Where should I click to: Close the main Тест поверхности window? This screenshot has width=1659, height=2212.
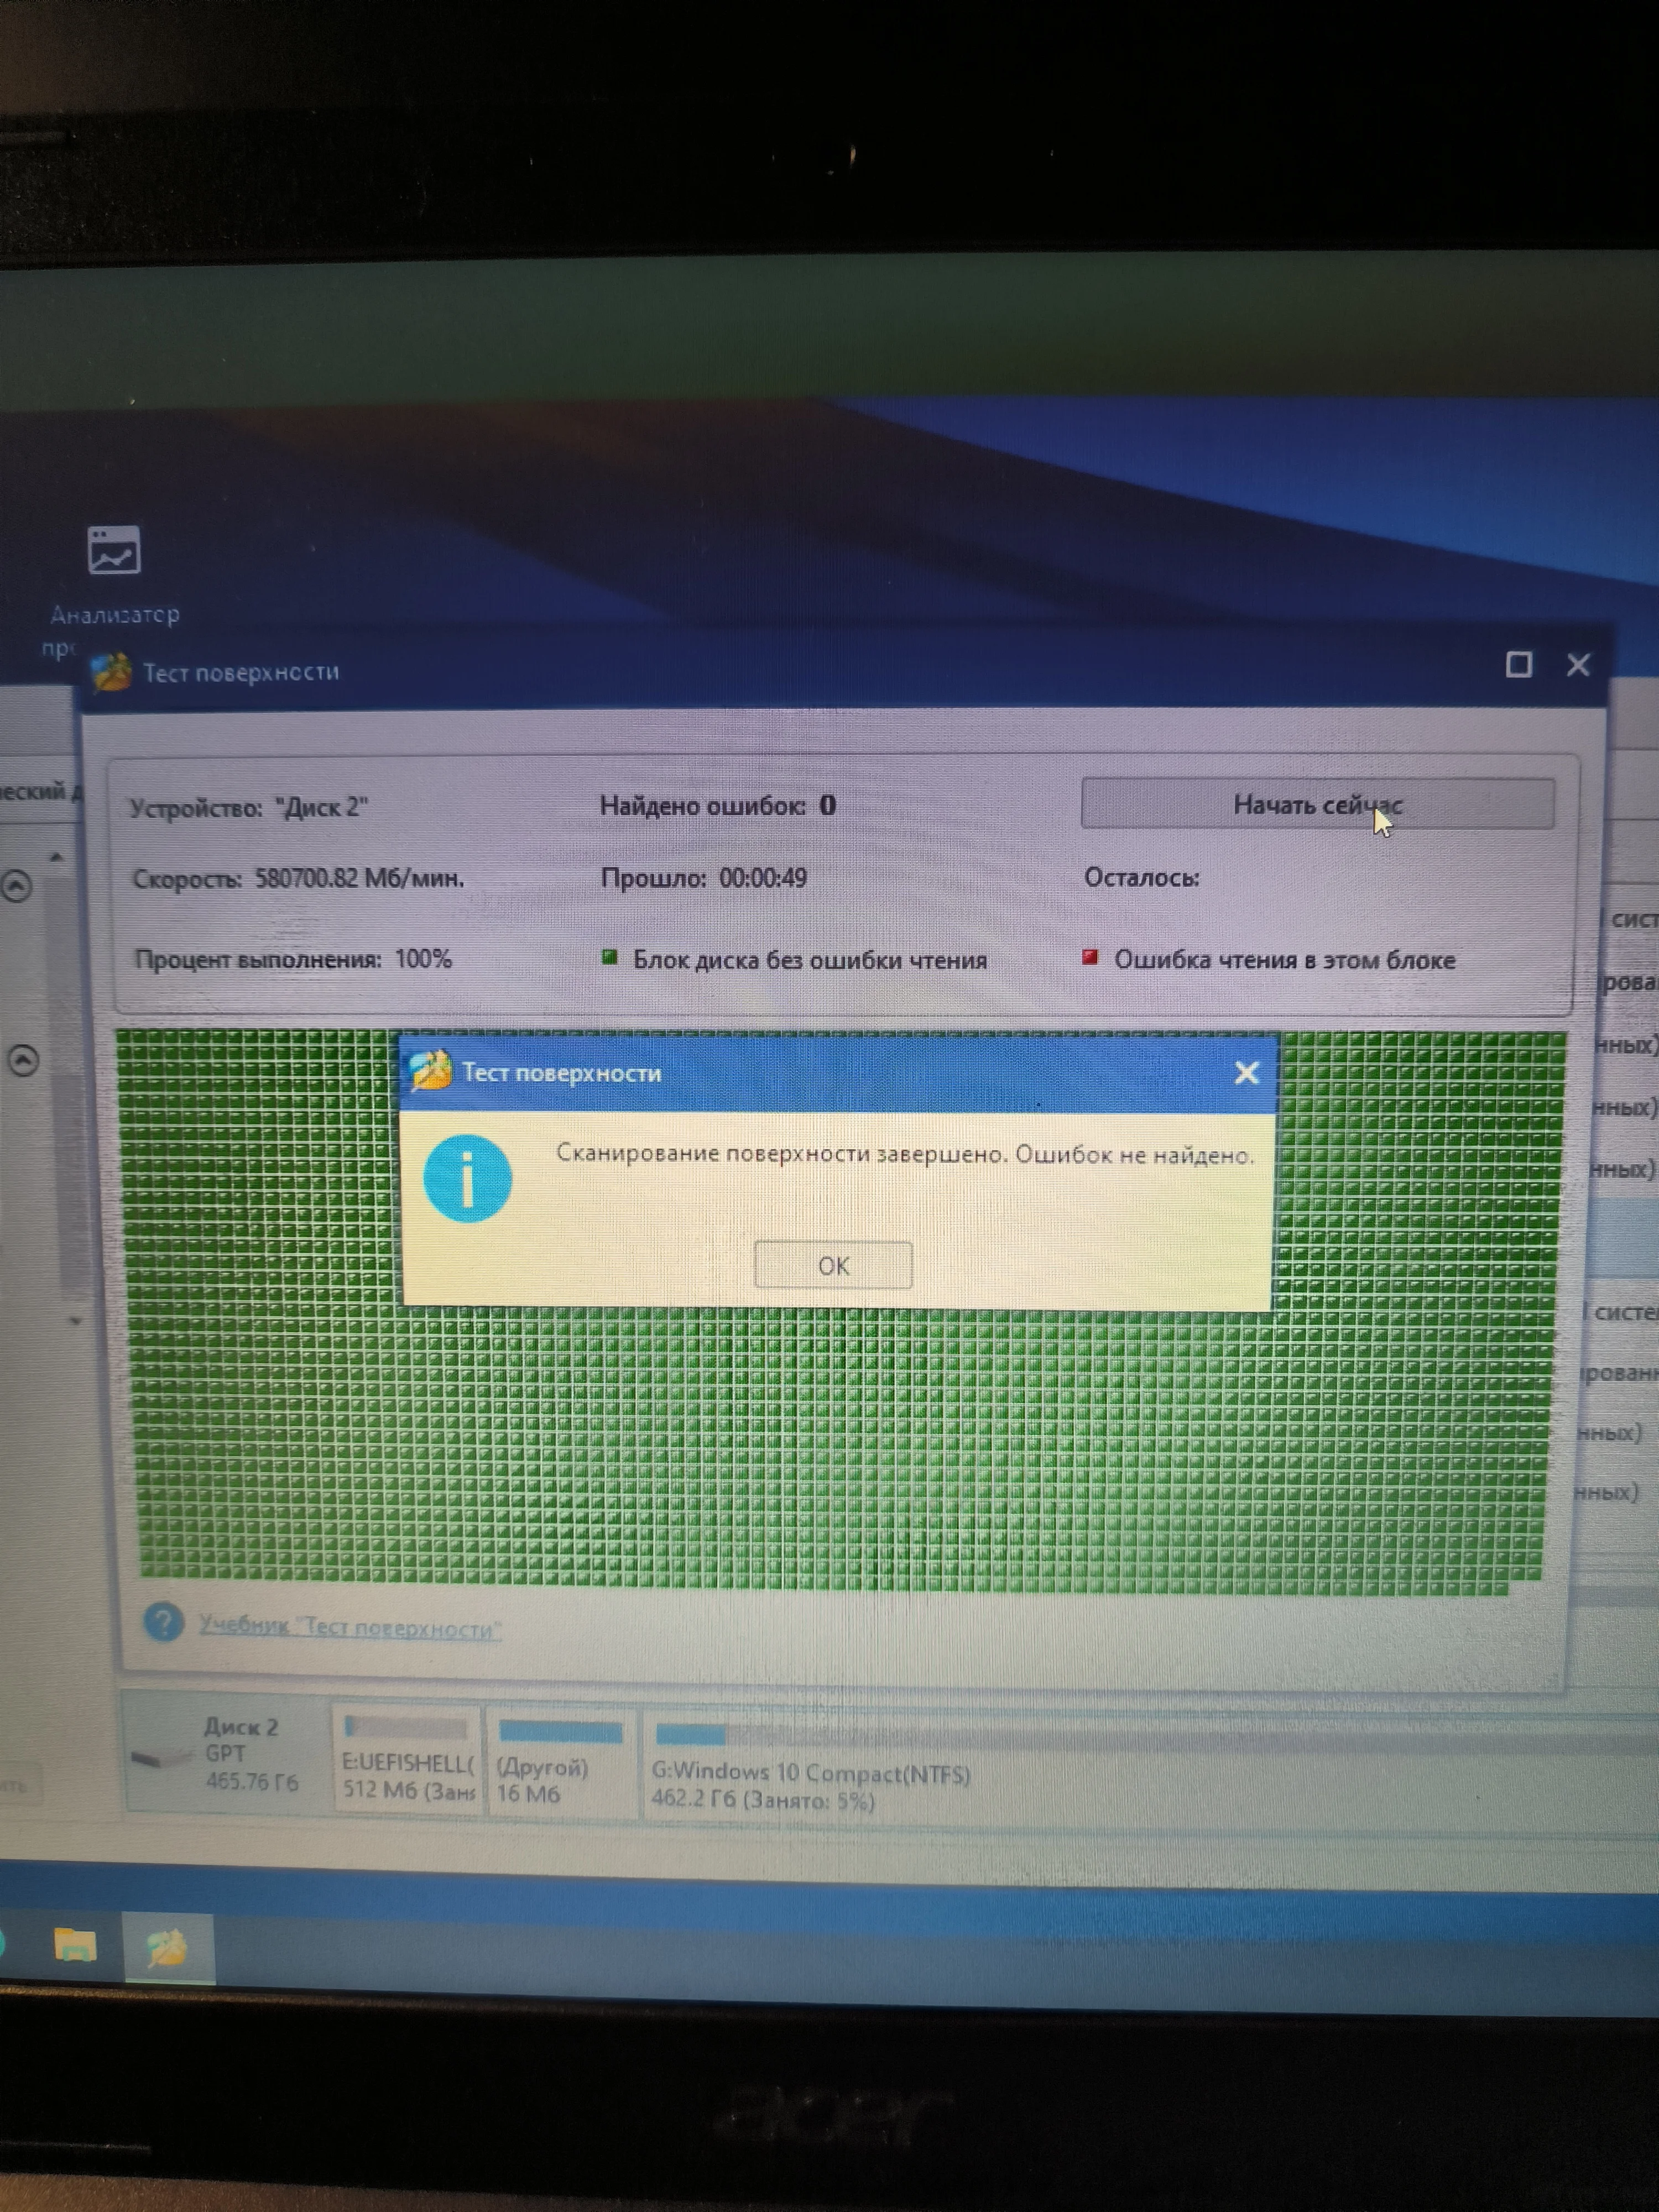click(x=1578, y=665)
